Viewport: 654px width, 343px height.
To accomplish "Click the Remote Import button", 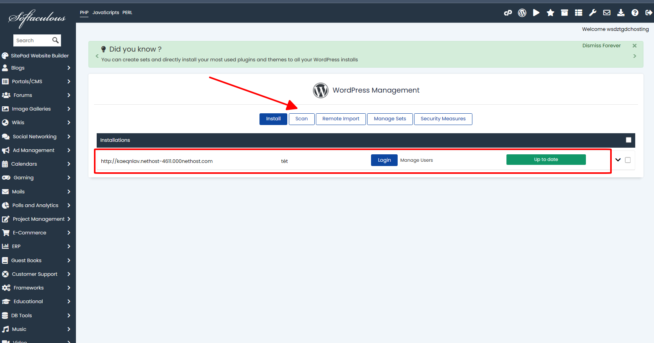I will click(x=341, y=119).
